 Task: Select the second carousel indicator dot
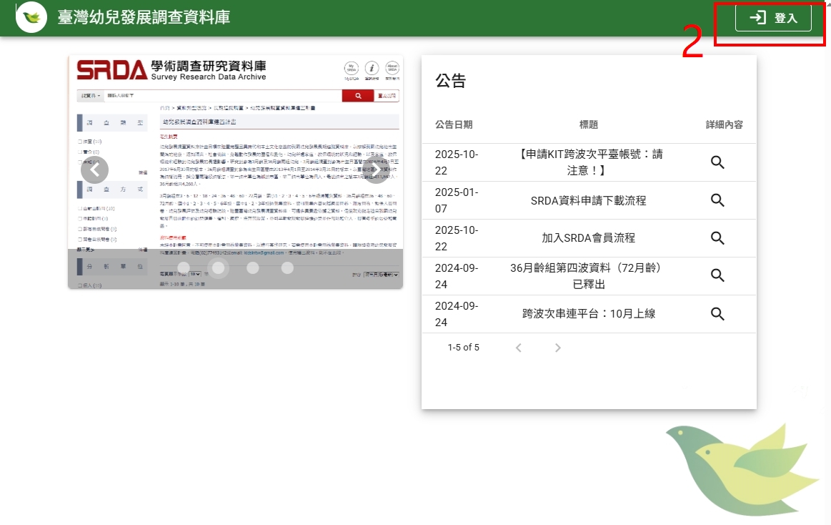(219, 268)
